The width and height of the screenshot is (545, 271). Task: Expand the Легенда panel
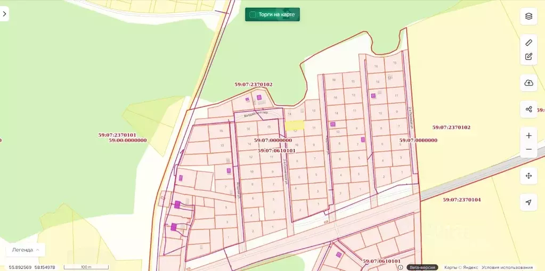tap(25, 250)
